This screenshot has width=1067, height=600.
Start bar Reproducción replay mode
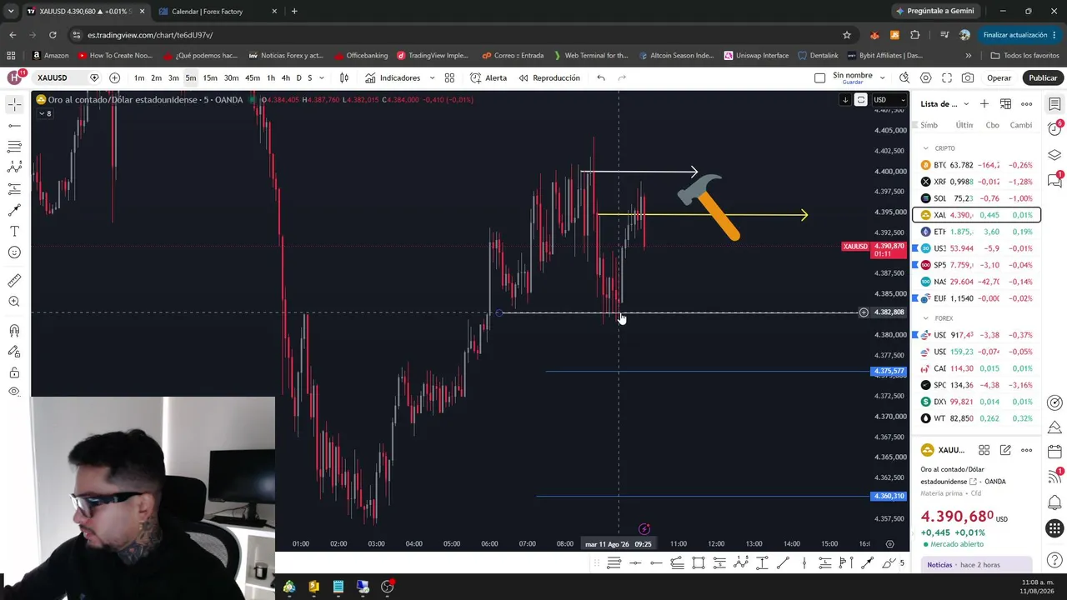point(549,77)
